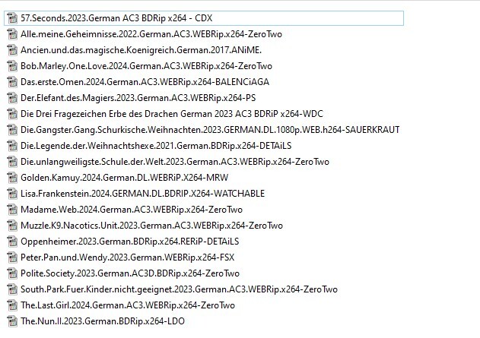
Task: Select the Bob.Marley.One.Love.2024 file icon
Action: click(x=12, y=66)
